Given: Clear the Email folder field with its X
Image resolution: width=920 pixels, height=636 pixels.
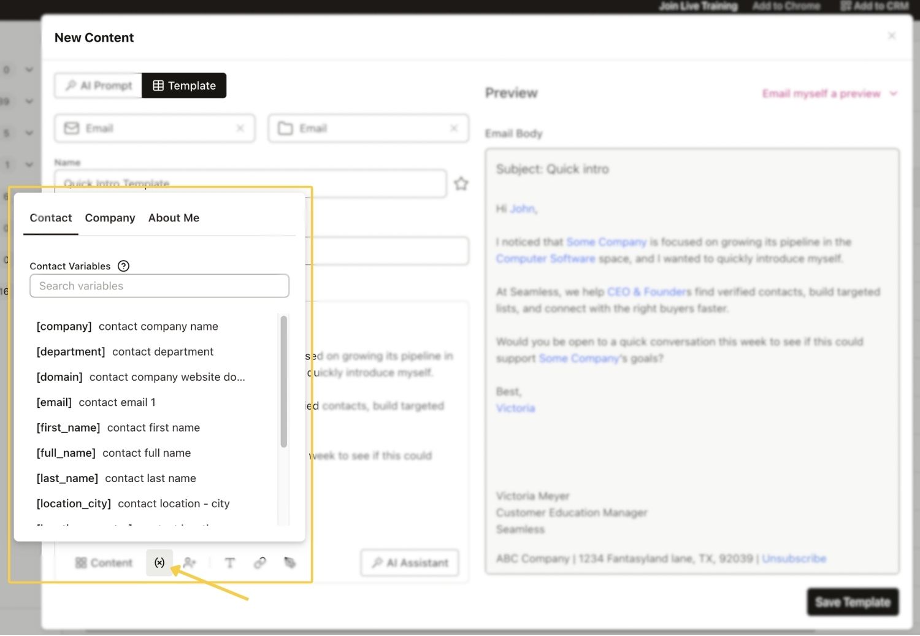Looking at the screenshot, I should 454,128.
